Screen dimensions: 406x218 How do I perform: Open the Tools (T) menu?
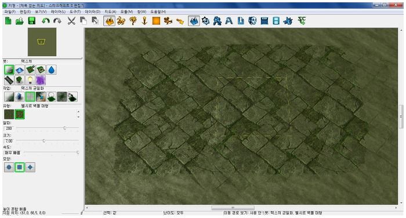[x=75, y=12]
